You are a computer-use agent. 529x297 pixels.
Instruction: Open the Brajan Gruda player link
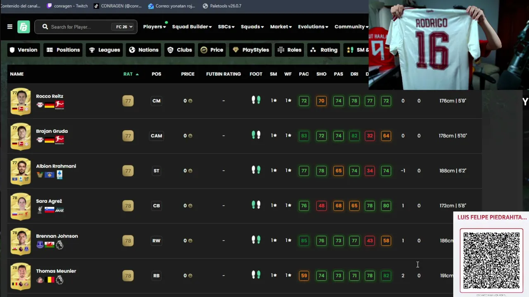(x=52, y=131)
